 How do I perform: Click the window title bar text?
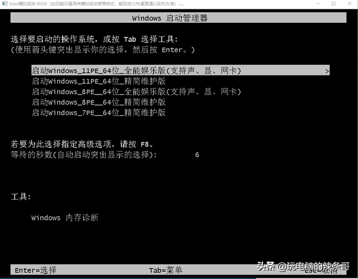pos(97,4)
